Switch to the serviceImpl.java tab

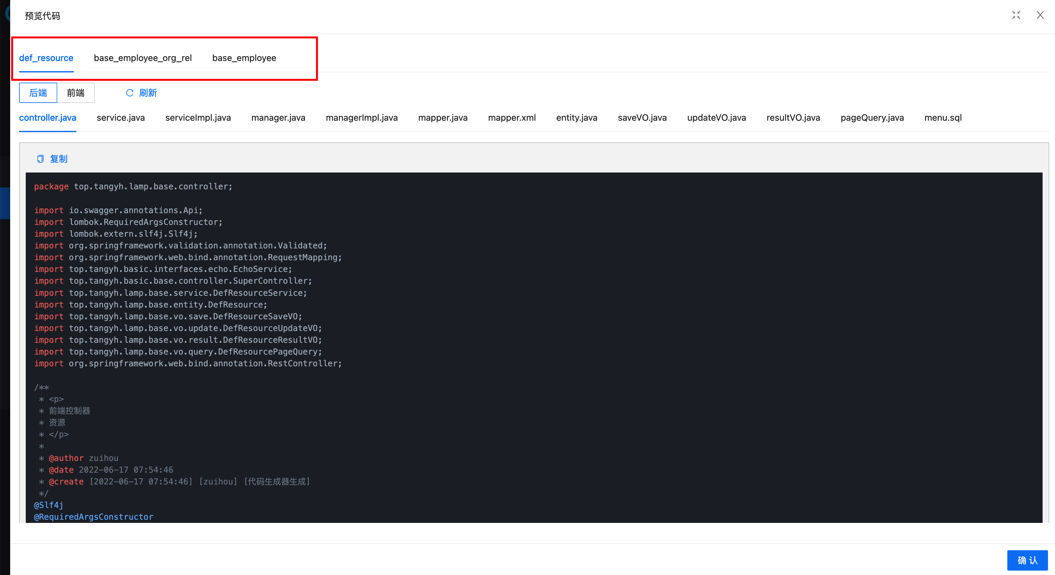pos(198,118)
